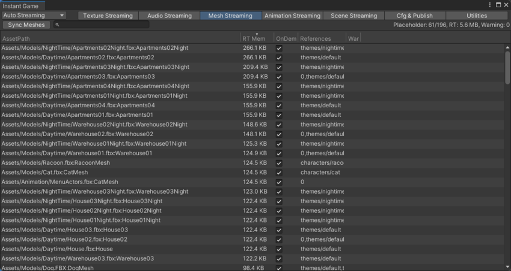Open the window kebab options menu

point(491,5)
